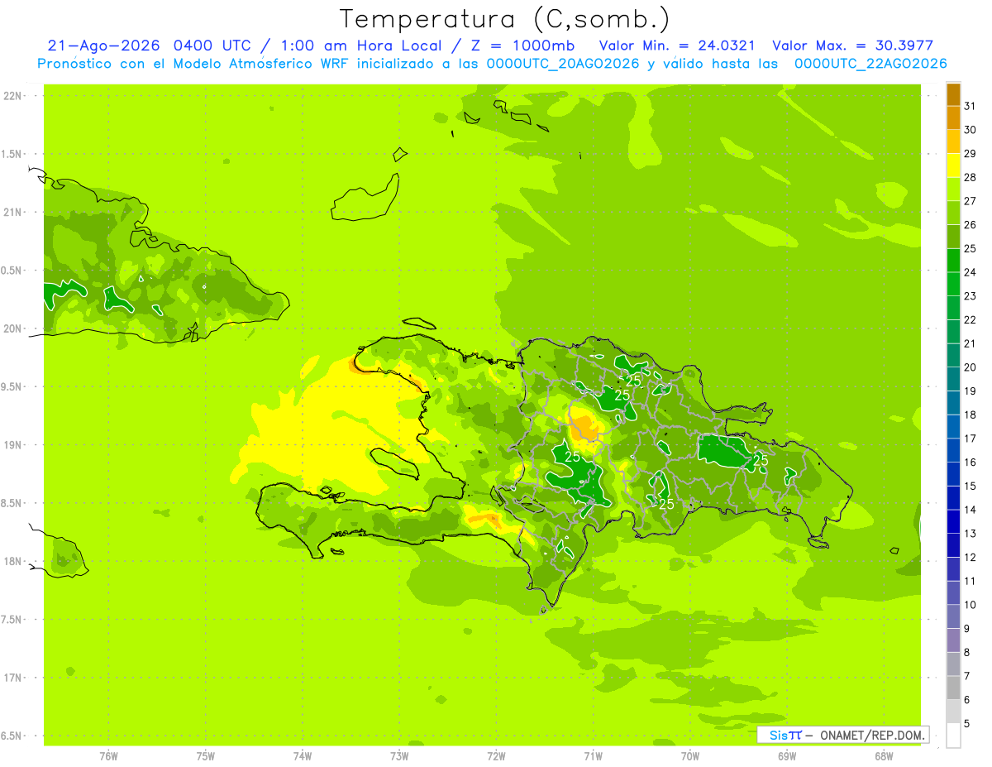Click the purple legend swatch between 9 and 10
Viewport: 992px width, 767px height.
[953, 616]
